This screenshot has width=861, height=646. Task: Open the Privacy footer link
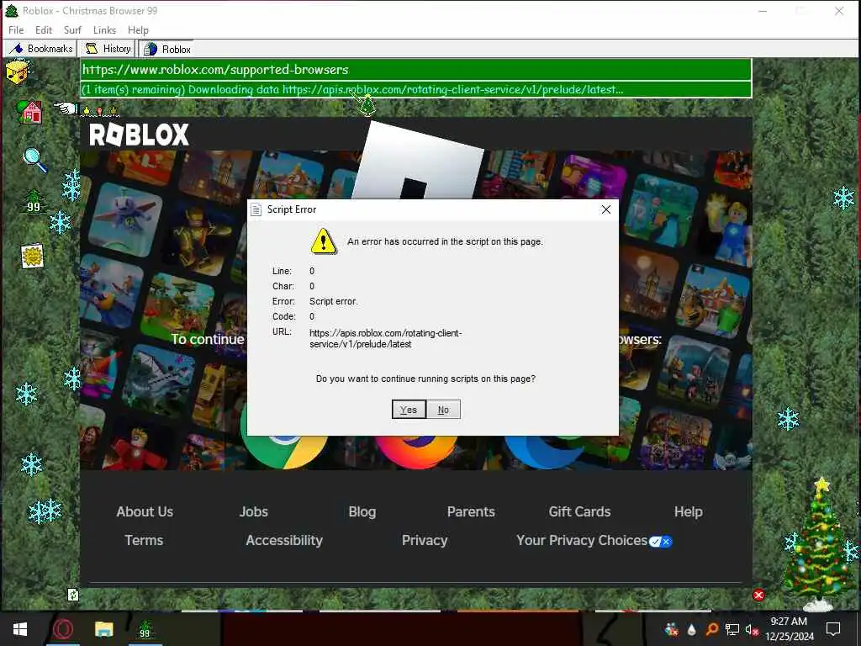click(425, 540)
